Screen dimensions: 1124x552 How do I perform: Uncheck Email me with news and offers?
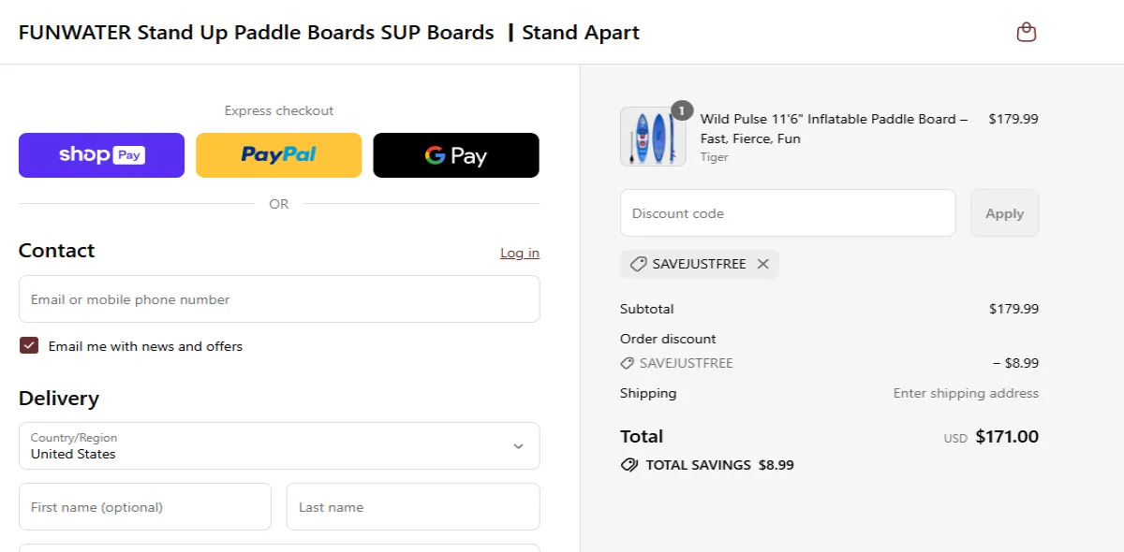(x=29, y=345)
